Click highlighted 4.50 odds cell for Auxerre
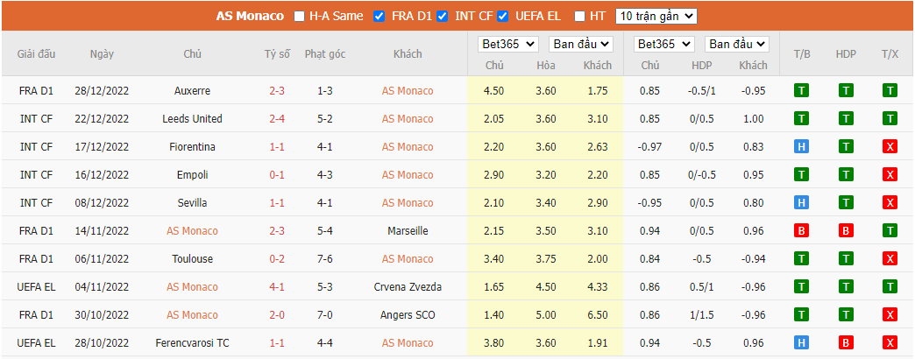Screen dimensions: 915x359 coord(495,91)
